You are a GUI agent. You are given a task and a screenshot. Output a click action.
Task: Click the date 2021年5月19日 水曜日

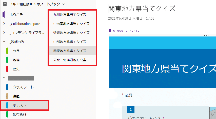pyautogui.click(x=125, y=18)
